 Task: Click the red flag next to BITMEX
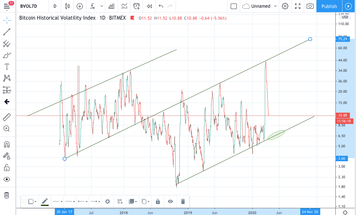coord(132,18)
